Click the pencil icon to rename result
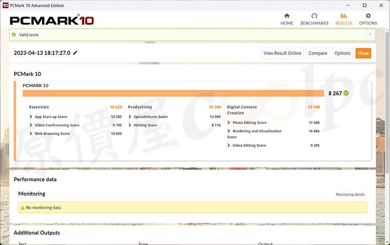390x245 pixels. tap(76, 53)
